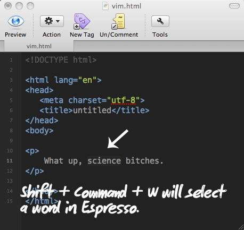Insert a New Tag
This screenshot has height=230, width=244.
[82, 21]
